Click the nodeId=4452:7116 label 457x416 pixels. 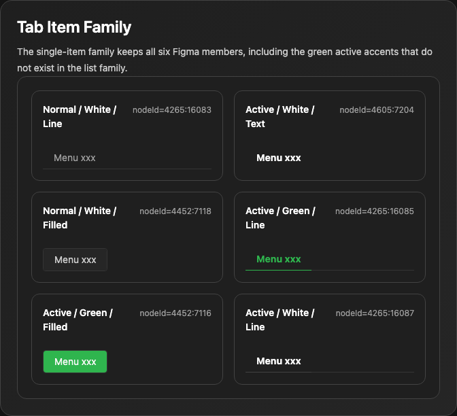pos(175,313)
